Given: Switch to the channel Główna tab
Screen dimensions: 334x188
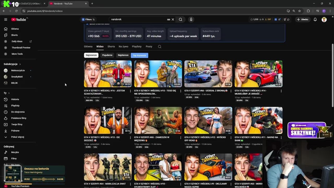Looking at the screenshot, I should (x=88, y=46).
